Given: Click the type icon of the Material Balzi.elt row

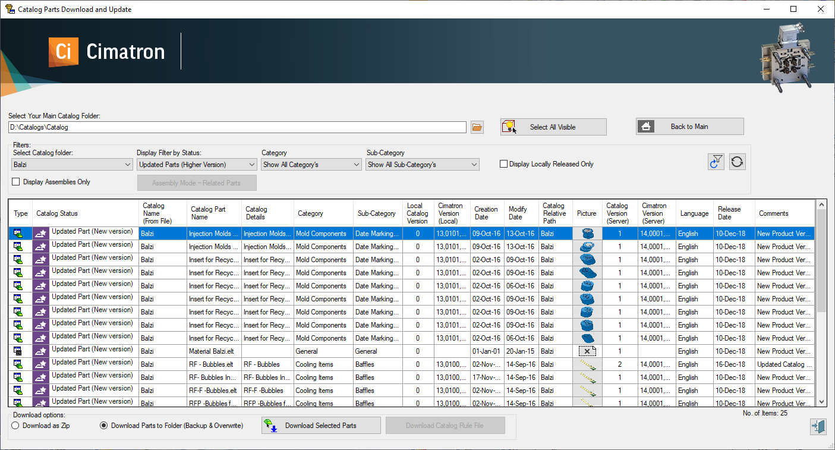Looking at the screenshot, I should point(18,351).
